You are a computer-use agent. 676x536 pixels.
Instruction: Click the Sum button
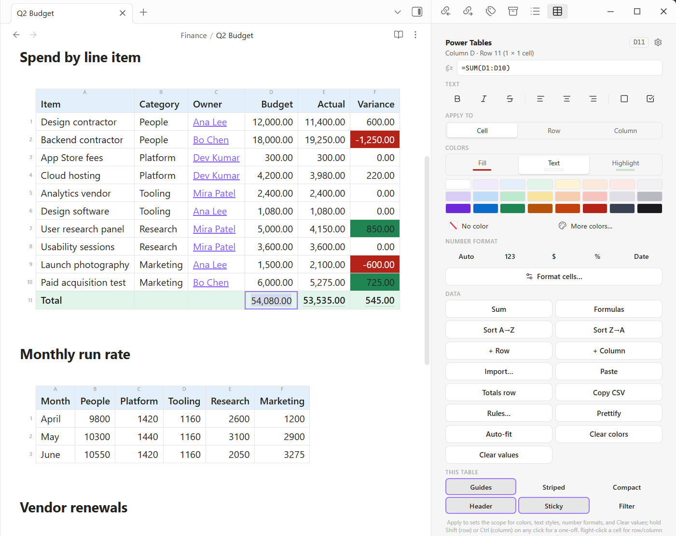pos(498,309)
